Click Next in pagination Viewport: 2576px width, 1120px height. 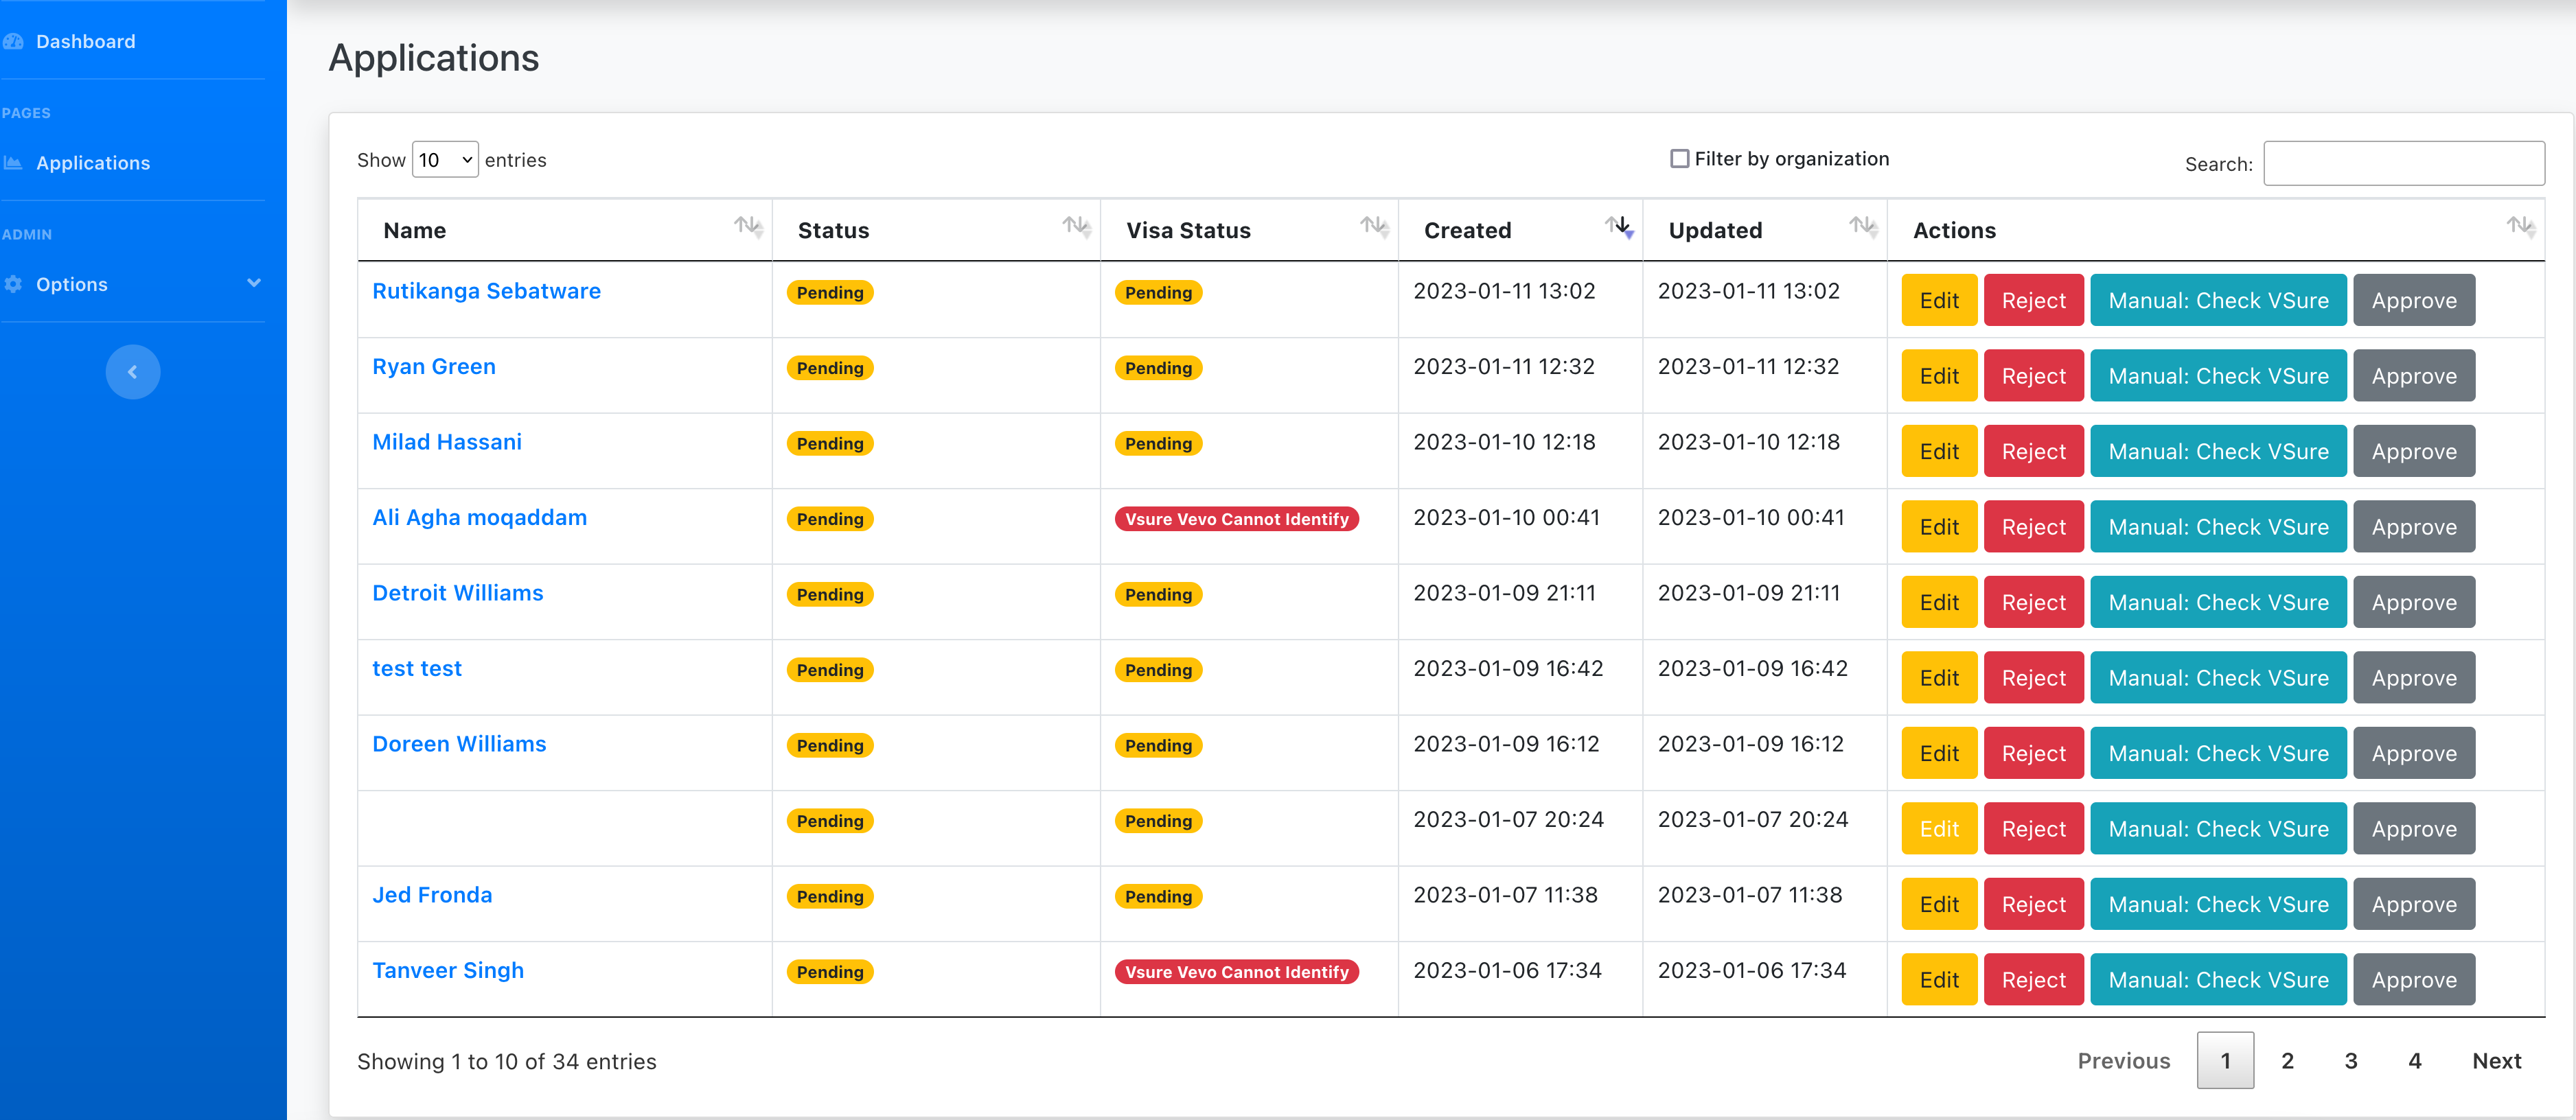coord(2497,1060)
